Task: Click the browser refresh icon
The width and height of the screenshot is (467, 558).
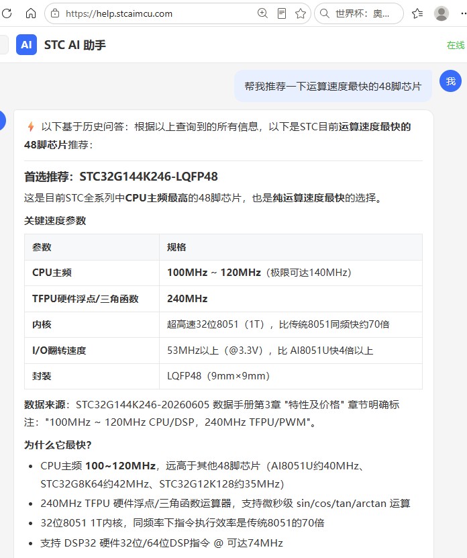Action: point(7,13)
